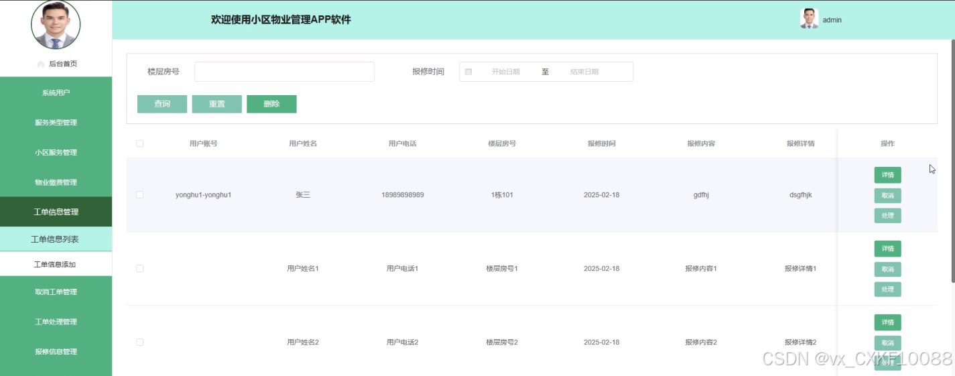Click the 开始日期 start date field

505,72
